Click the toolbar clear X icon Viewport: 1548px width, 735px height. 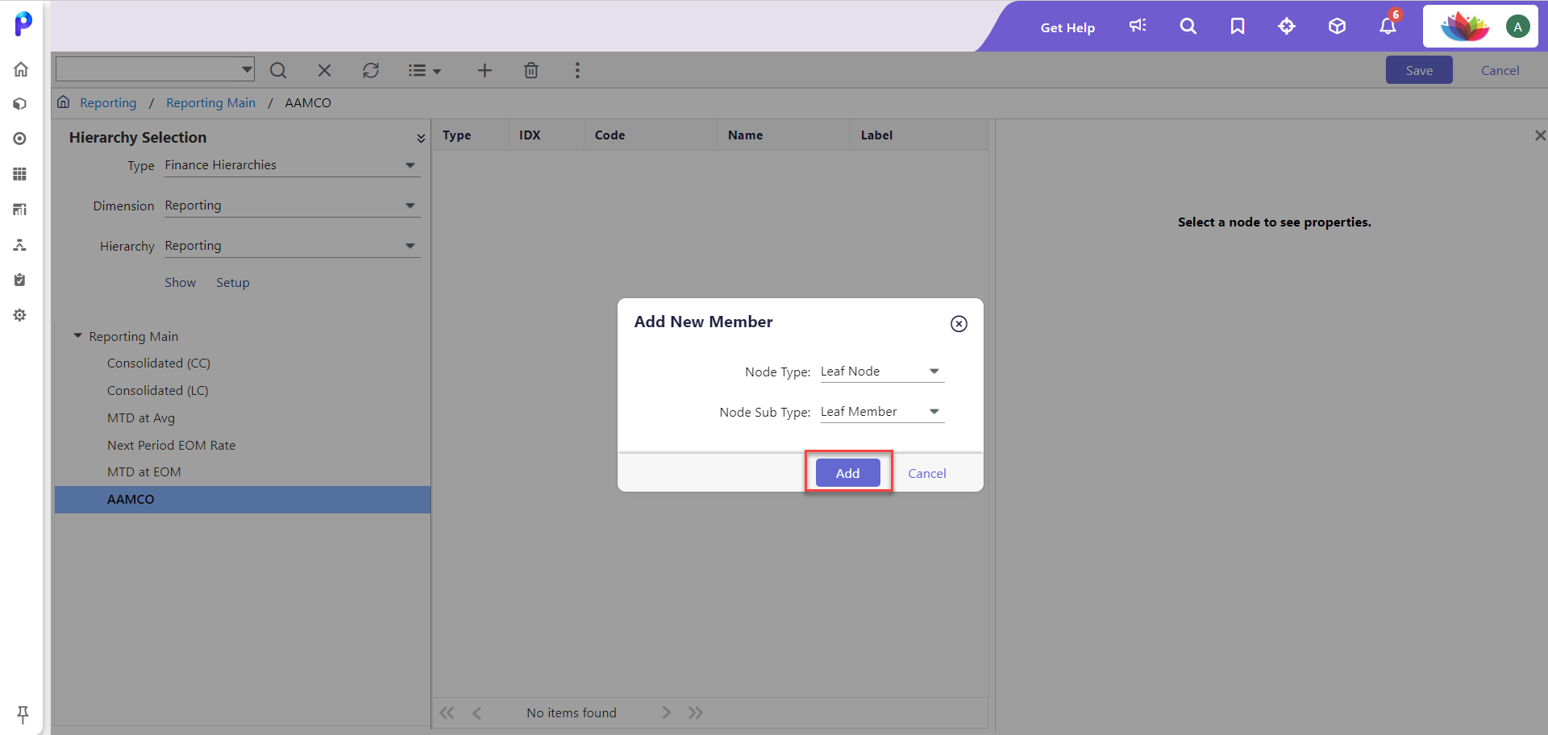pyautogui.click(x=324, y=71)
